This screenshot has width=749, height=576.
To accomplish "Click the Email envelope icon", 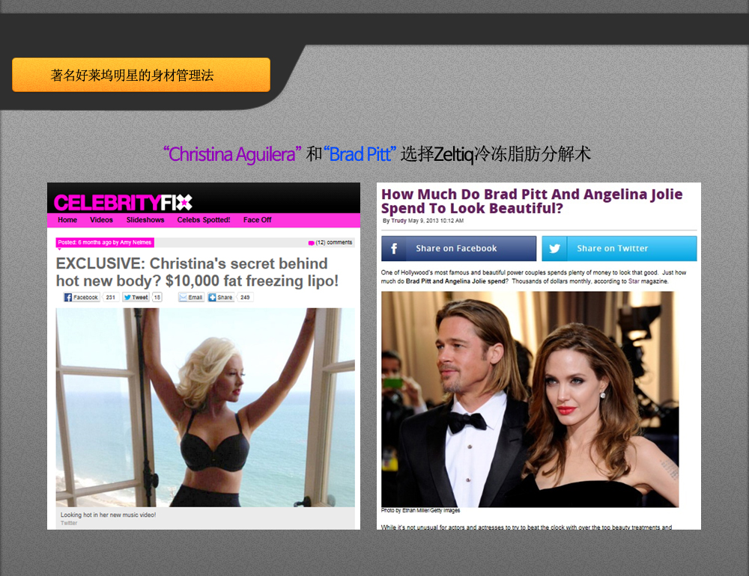I will click(183, 298).
